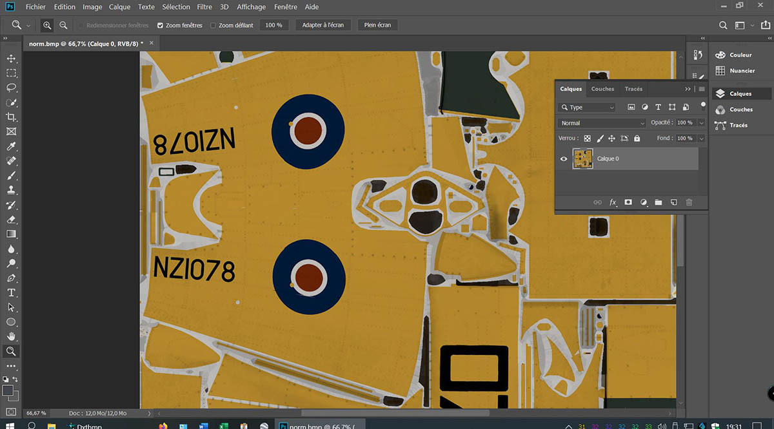
Task: Create a new layer in Calques panel
Action: point(673,202)
